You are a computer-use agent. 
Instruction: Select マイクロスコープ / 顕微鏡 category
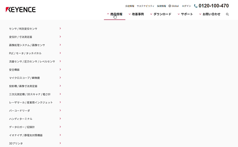pyautogui.click(x=24, y=78)
